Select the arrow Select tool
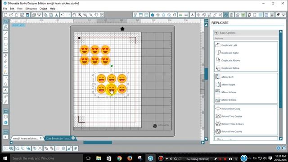 pos(6,22)
